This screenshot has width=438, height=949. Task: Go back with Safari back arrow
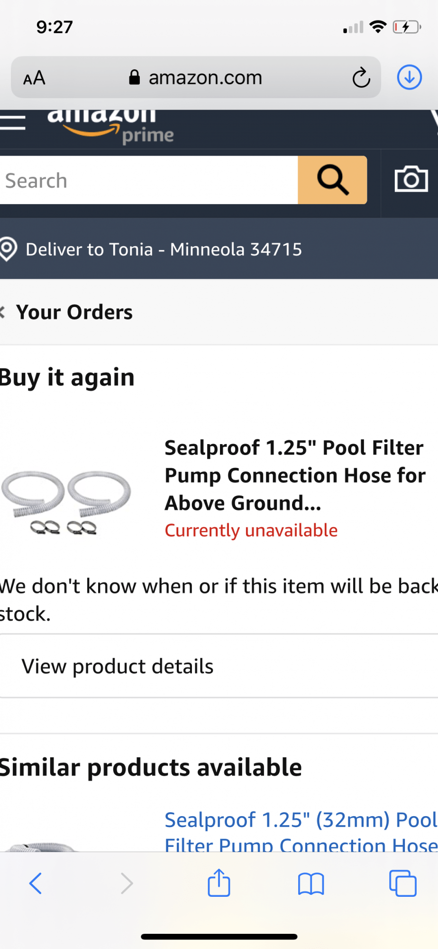pyautogui.click(x=36, y=883)
